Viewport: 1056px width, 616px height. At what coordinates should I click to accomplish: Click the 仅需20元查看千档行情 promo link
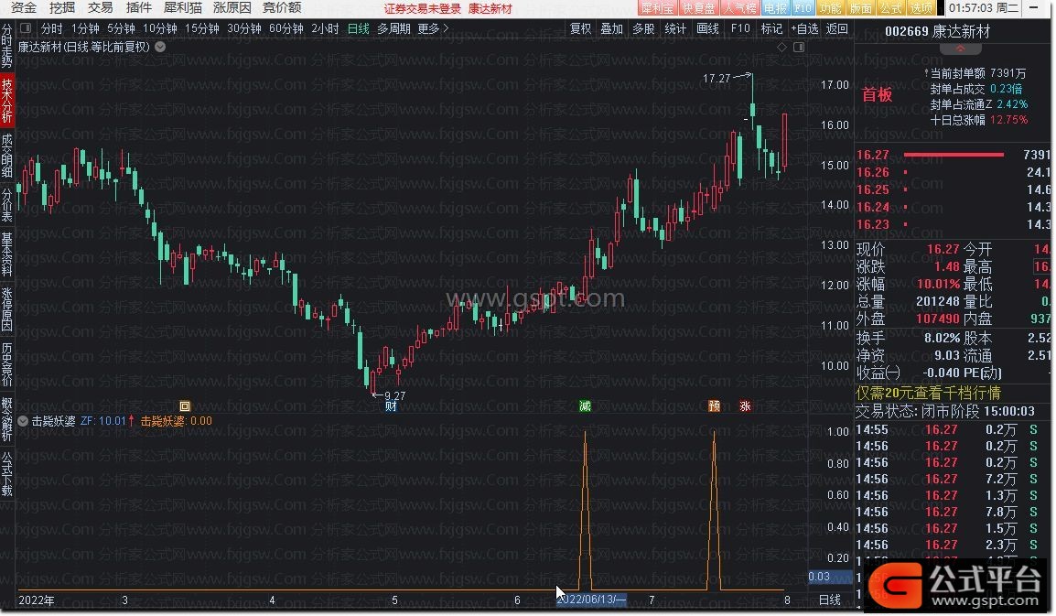click(928, 393)
